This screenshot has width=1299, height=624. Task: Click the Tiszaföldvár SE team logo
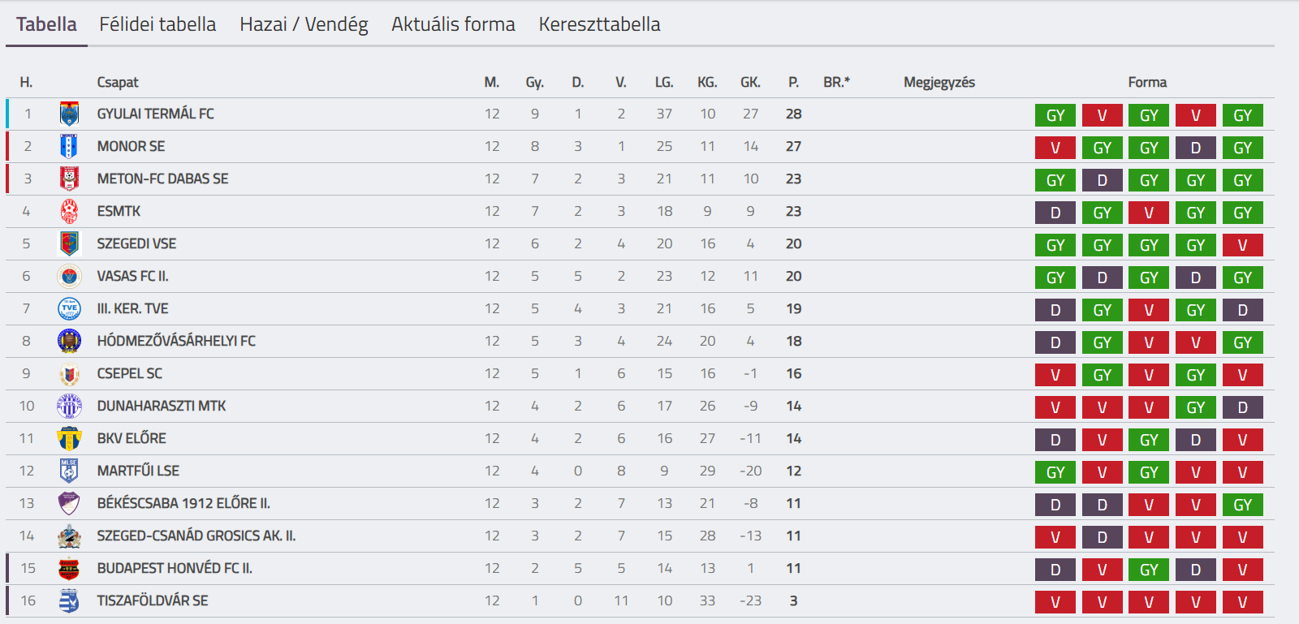(69, 600)
